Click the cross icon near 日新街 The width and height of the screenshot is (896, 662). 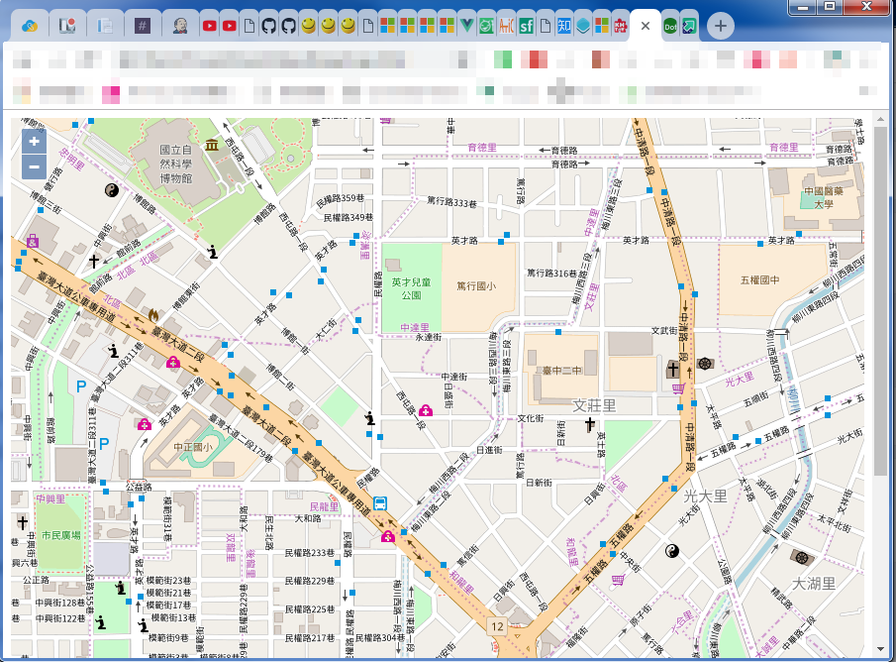pos(590,424)
